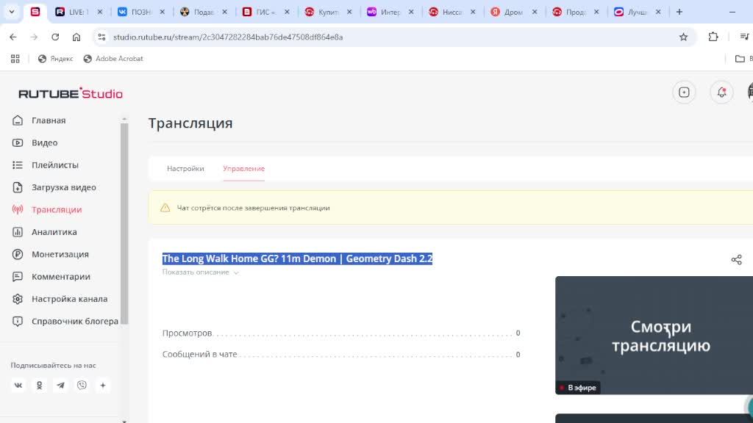
Task: Click the stream title The Long Walk Home GG?
Action: [x=297, y=258]
